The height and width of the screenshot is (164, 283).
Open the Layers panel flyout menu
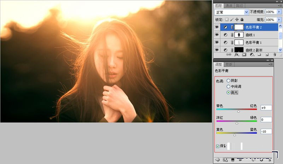[280, 6]
